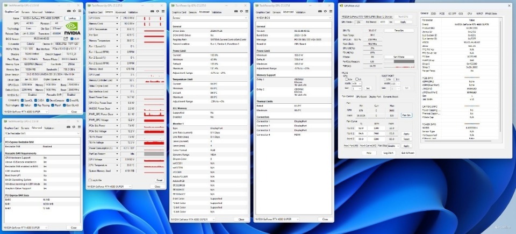The image size is (516, 234).
Task: Click the Set PState button
Action: coord(399,57)
